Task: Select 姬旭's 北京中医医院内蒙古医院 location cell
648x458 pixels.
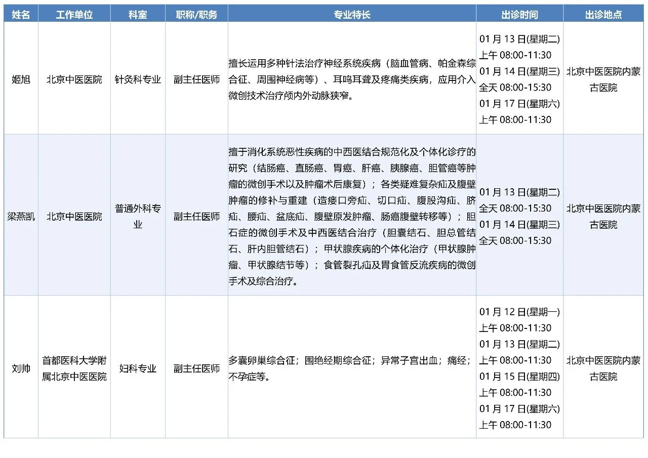Action: (603, 79)
